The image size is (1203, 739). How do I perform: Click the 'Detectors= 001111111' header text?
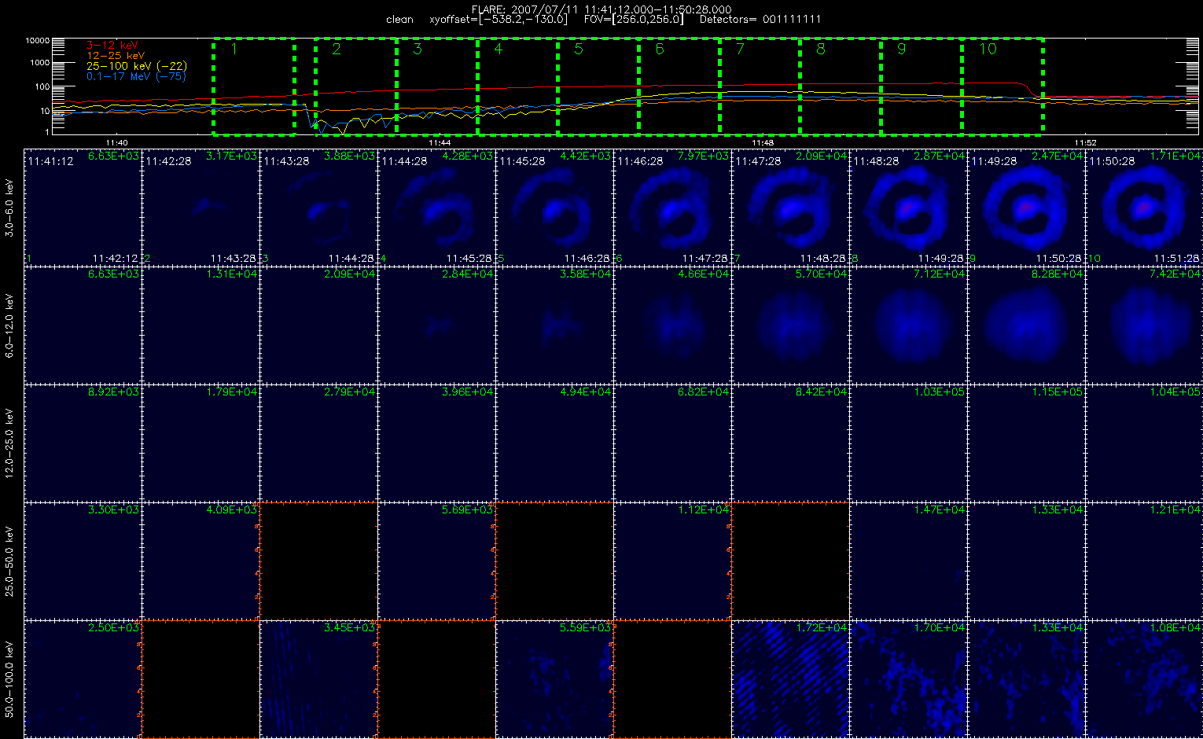point(760,20)
